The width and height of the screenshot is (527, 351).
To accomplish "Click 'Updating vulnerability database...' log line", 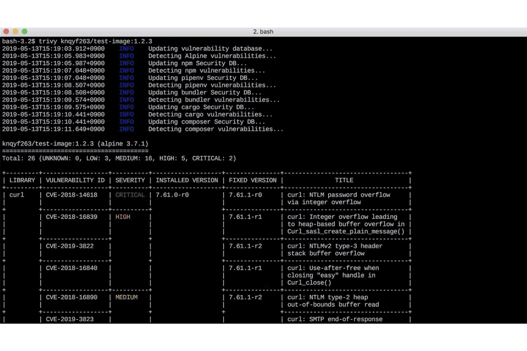I will point(210,49).
